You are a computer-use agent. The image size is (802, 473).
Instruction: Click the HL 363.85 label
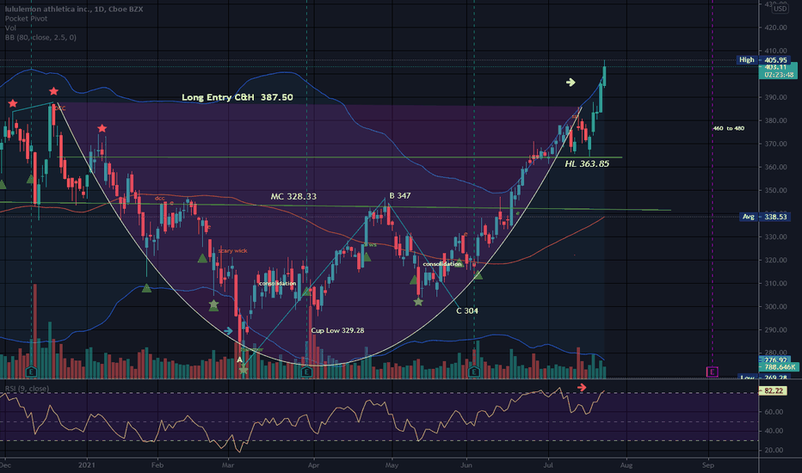point(587,163)
